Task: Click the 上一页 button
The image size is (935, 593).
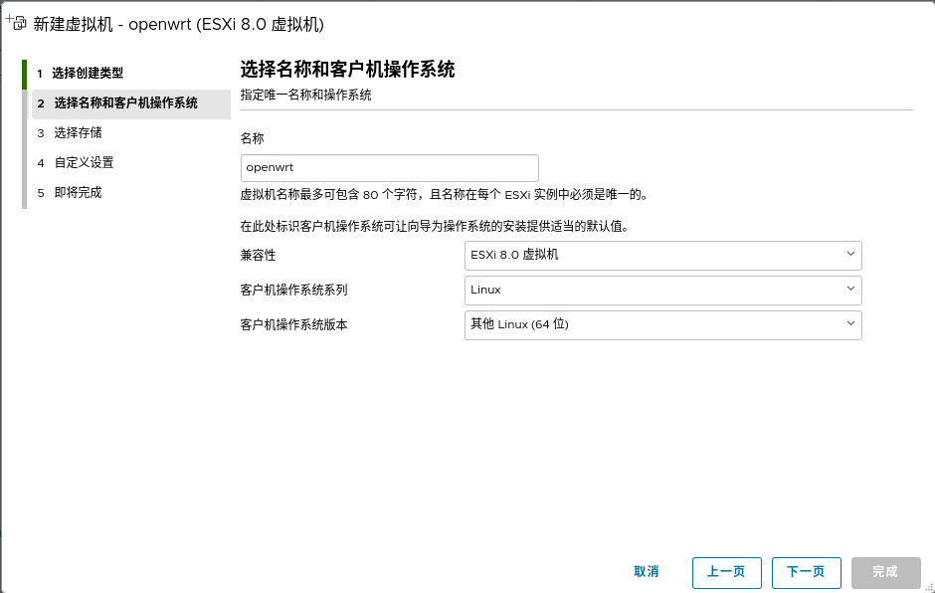Action: (726, 573)
